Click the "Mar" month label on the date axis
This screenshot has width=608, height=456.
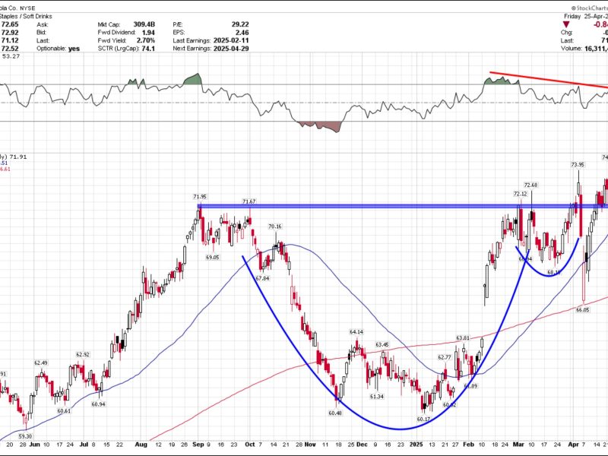coord(518,445)
